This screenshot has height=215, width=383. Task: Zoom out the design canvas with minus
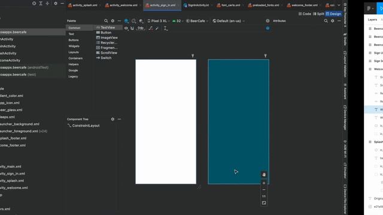(264, 190)
